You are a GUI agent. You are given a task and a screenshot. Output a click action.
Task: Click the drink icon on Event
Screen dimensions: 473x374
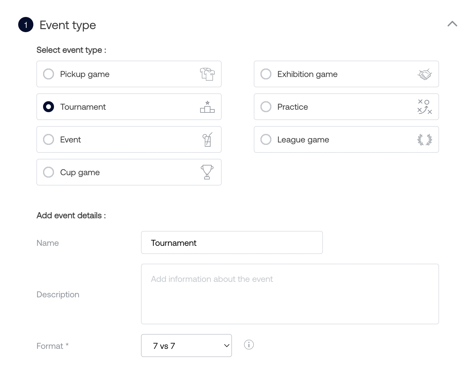[x=207, y=139]
